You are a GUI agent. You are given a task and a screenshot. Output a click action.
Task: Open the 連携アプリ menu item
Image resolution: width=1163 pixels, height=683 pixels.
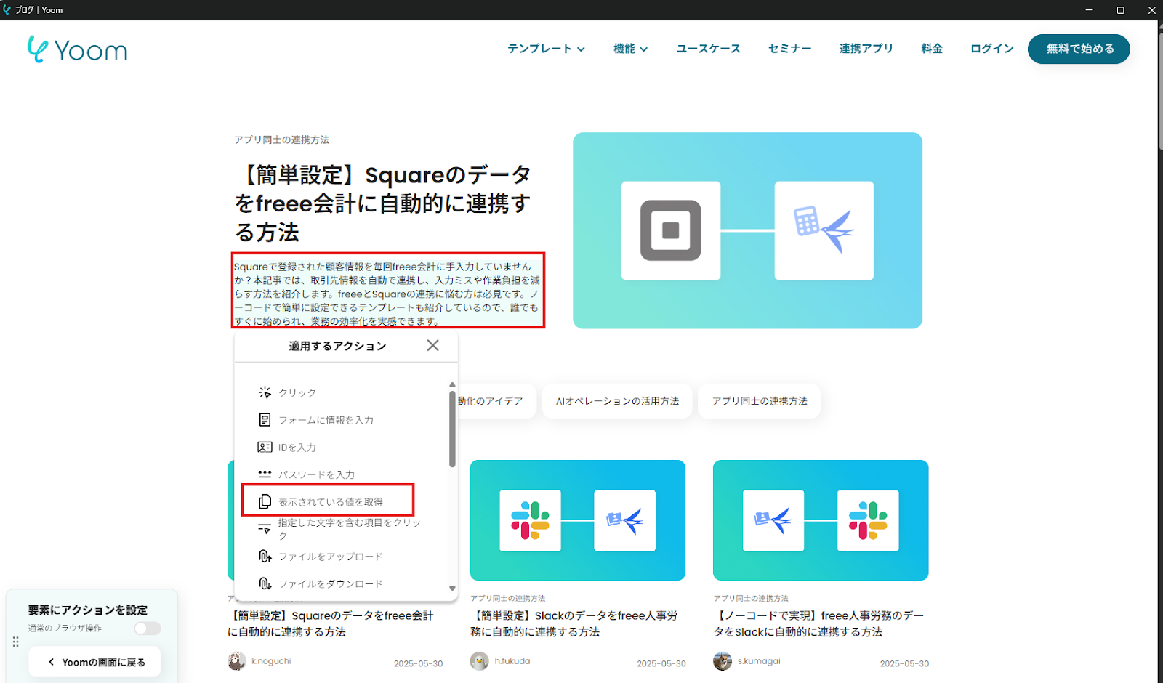[866, 49]
